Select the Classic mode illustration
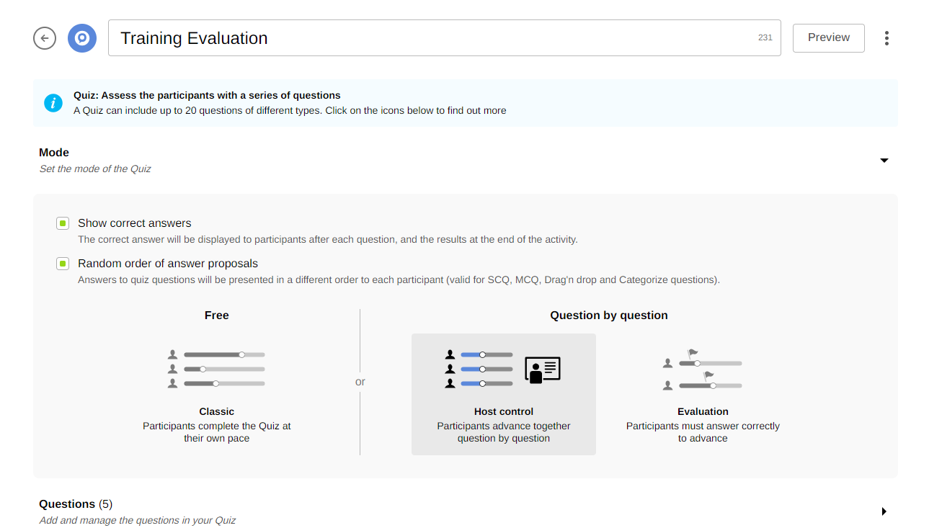The width and height of the screenshot is (942, 528). [216, 369]
